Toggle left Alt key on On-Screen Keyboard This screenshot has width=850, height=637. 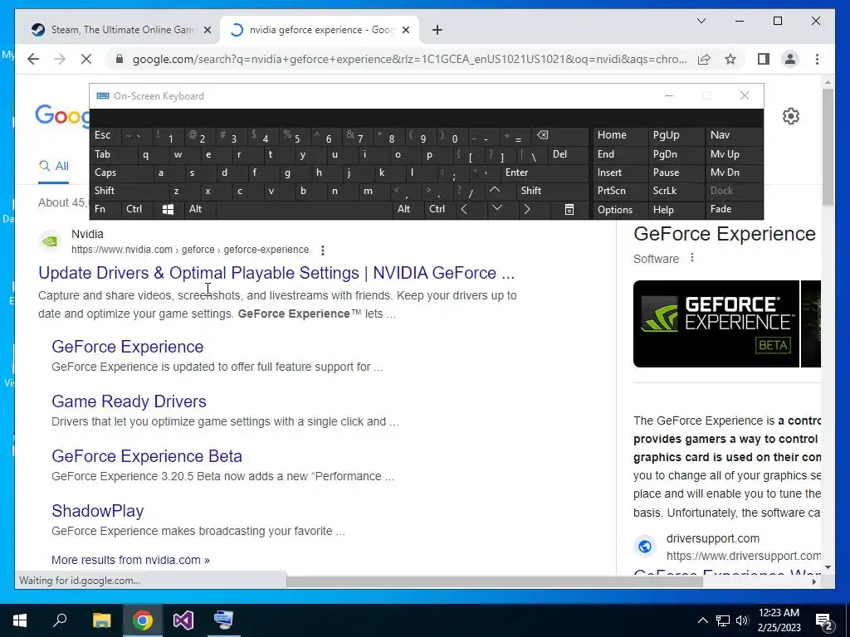199,209
